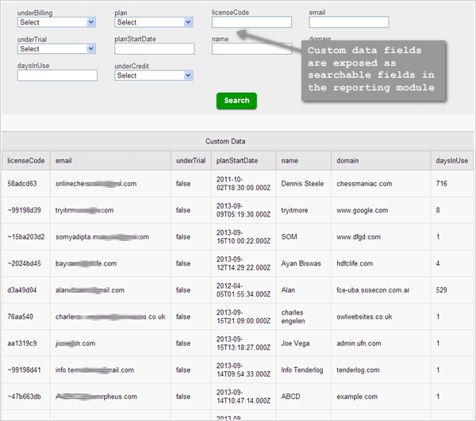The width and height of the screenshot is (476, 421).
Task: Click the name charles engelen
Action: coord(293,316)
